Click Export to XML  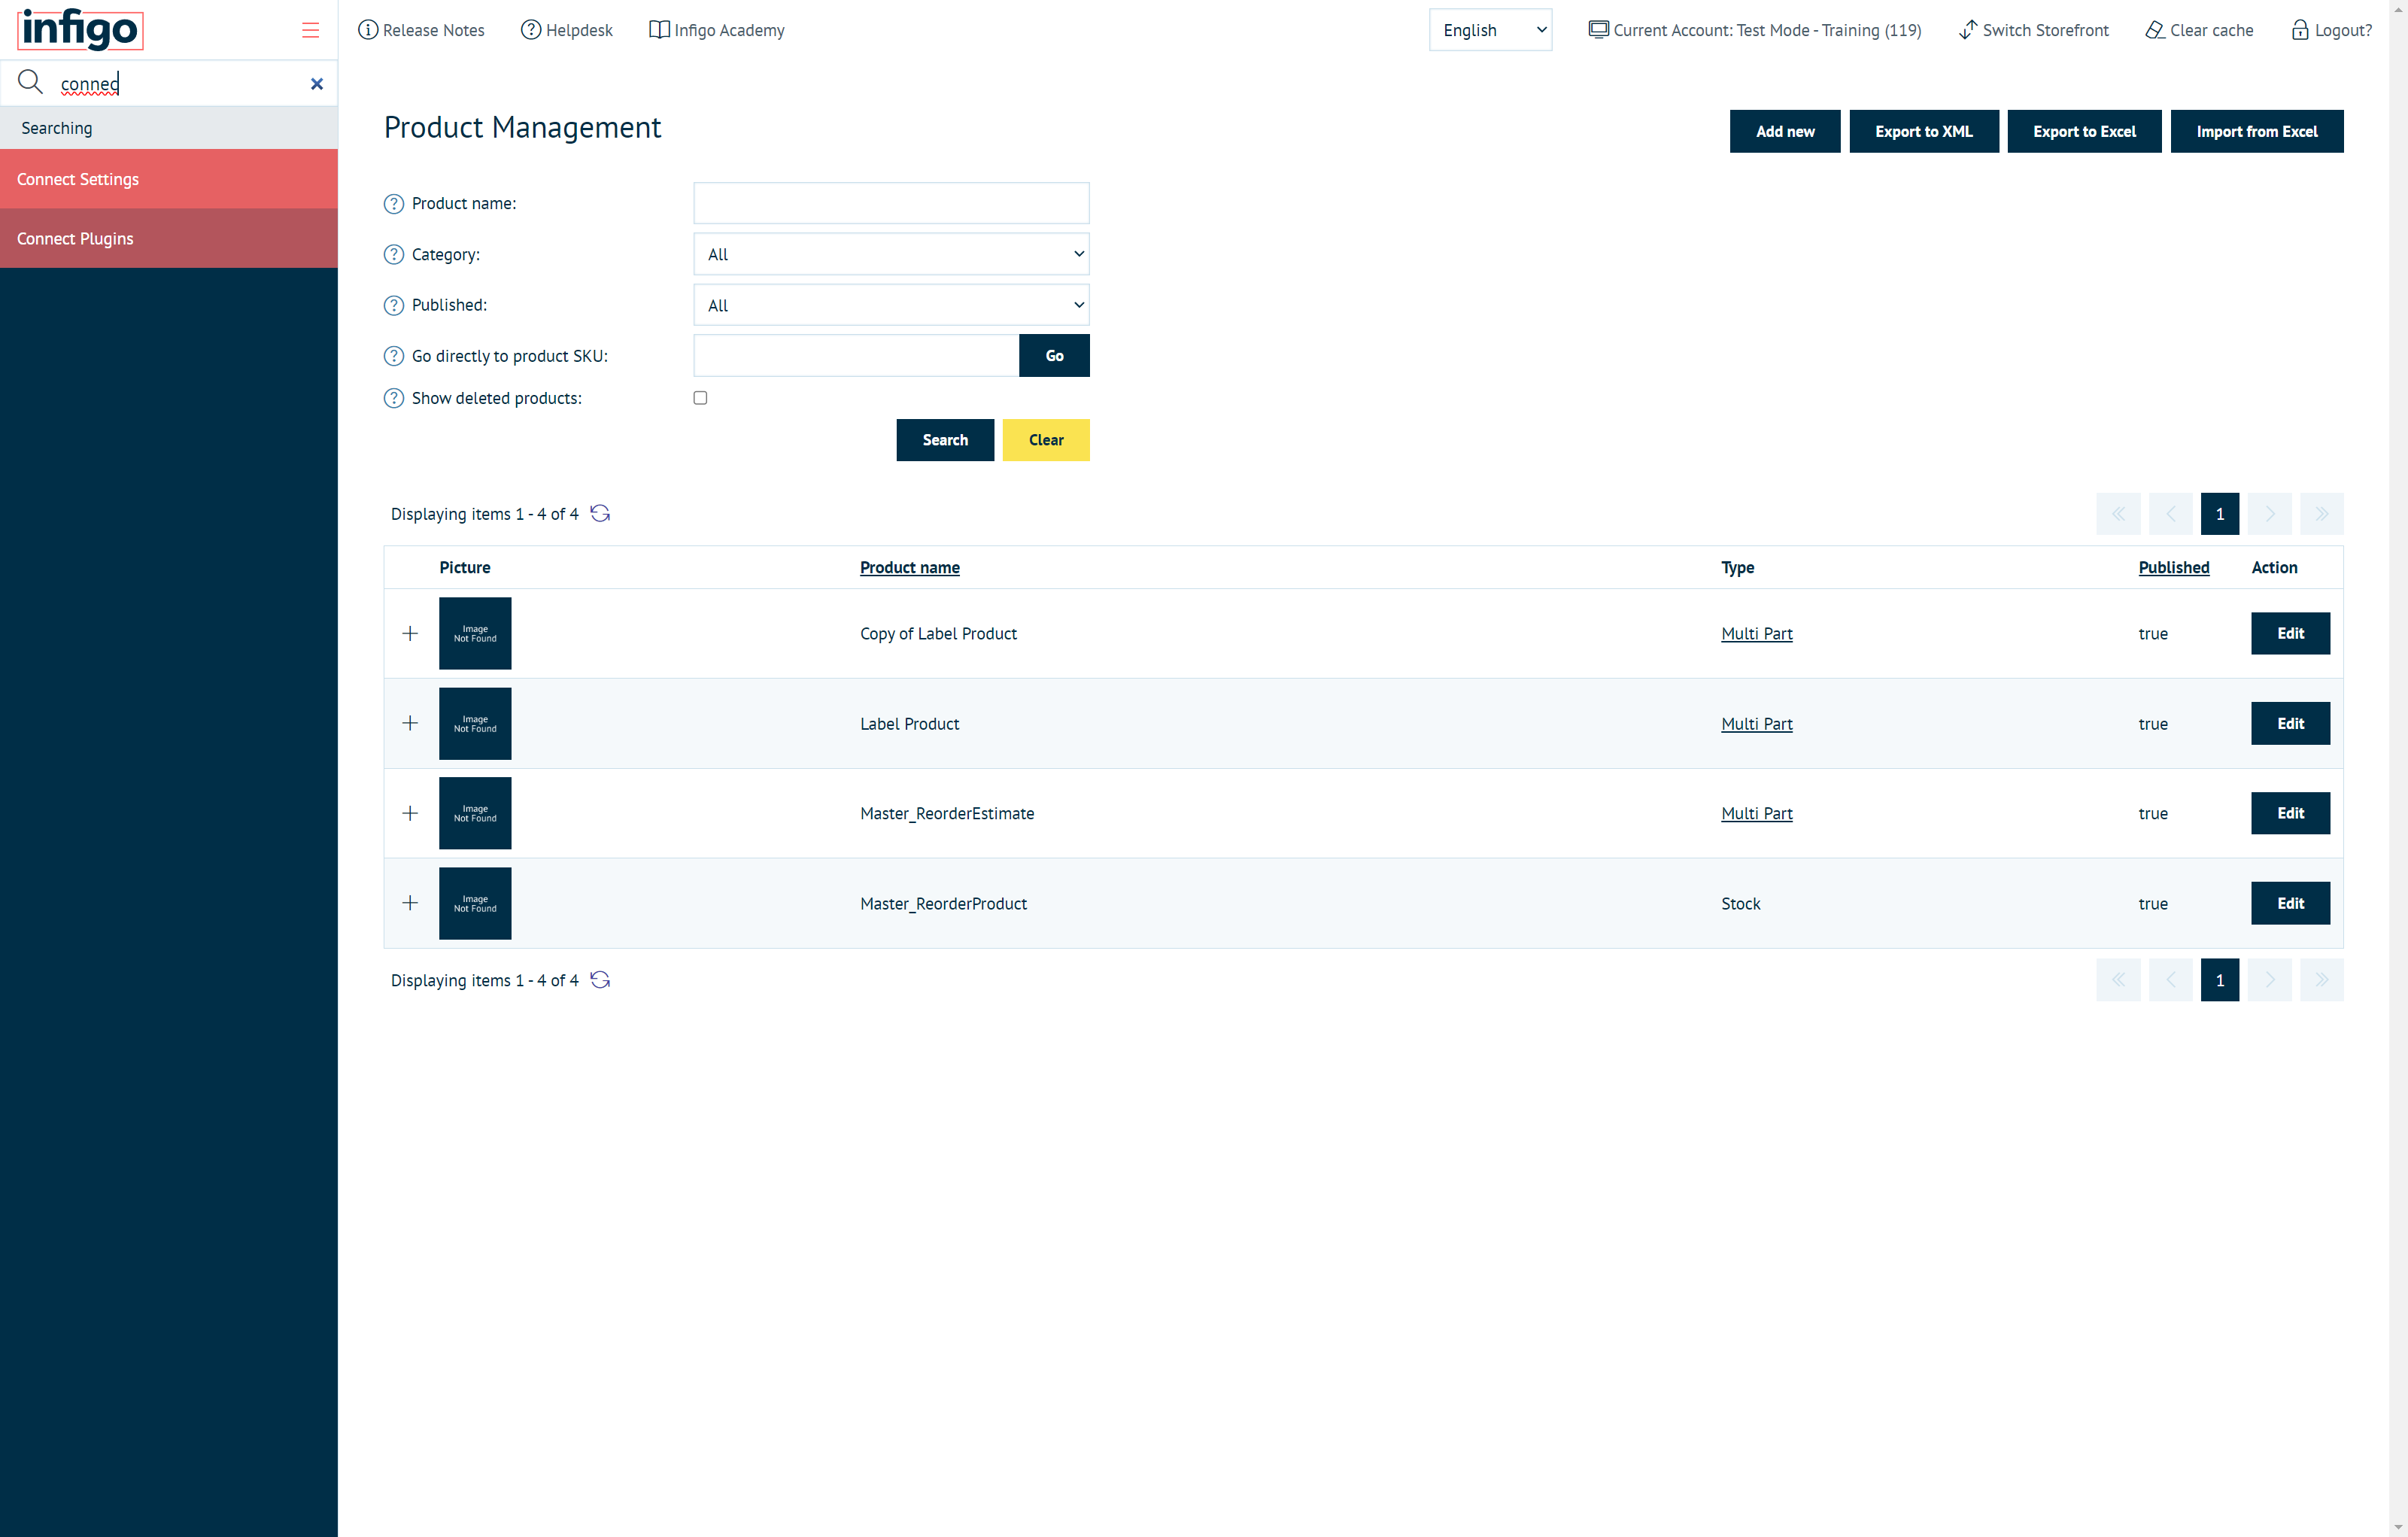point(1924,131)
